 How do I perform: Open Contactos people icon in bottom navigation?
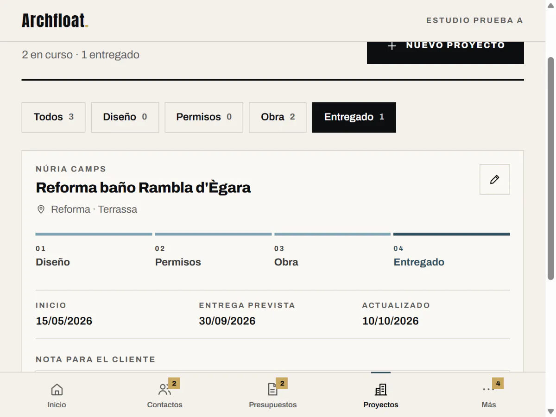[164, 389]
